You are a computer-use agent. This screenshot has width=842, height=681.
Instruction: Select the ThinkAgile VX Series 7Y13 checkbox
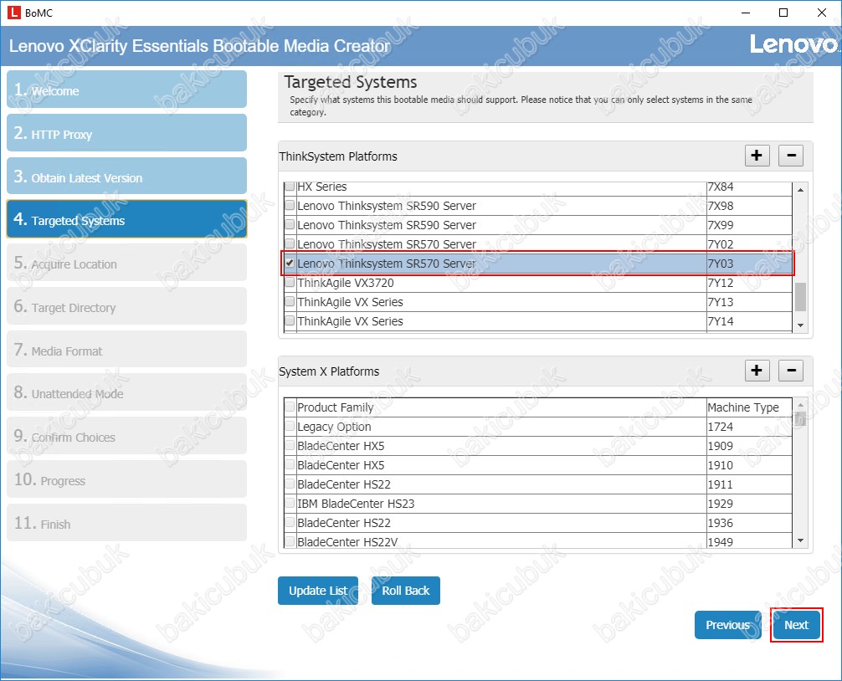290,301
